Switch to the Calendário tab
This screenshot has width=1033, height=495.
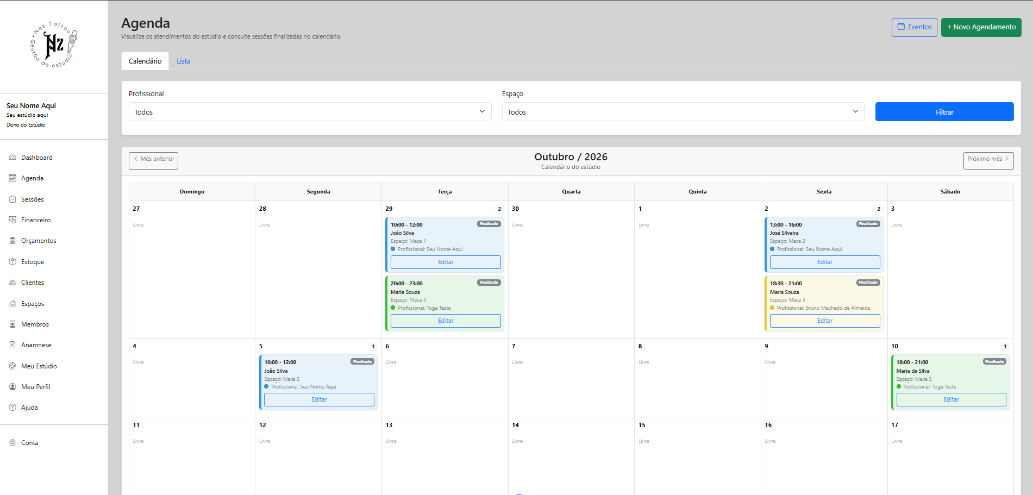(x=145, y=61)
